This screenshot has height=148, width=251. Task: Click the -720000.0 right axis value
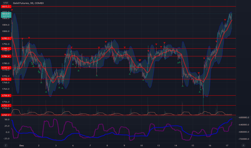(243, 139)
